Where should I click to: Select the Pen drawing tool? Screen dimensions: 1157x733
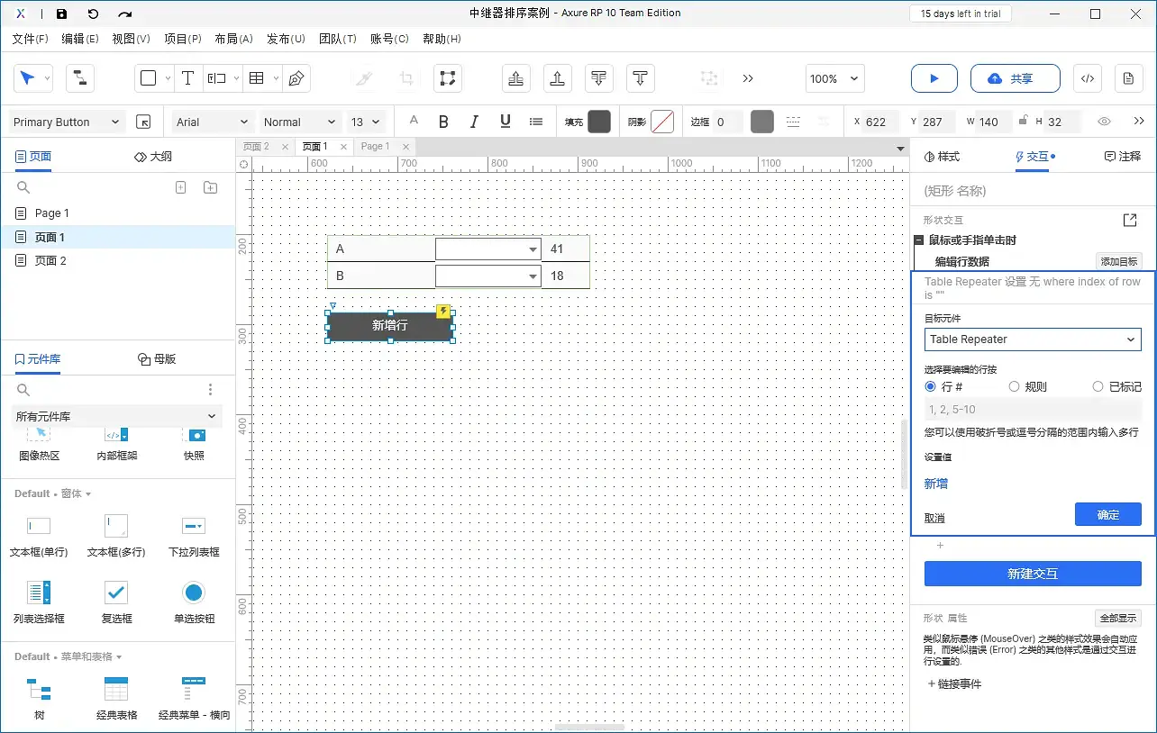pyautogui.click(x=296, y=78)
